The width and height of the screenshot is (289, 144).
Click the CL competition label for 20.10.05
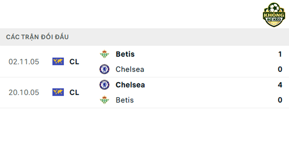point(74,93)
